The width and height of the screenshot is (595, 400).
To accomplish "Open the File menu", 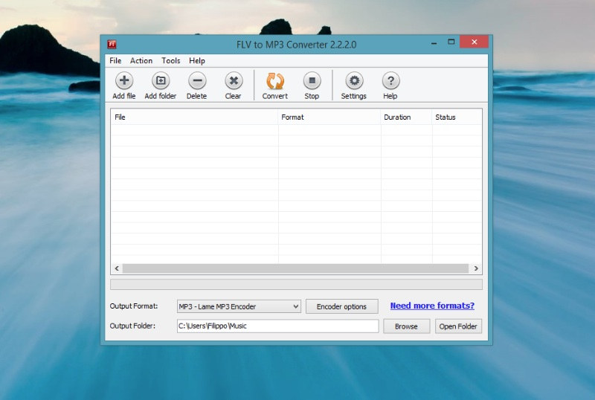I will tap(115, 61).
